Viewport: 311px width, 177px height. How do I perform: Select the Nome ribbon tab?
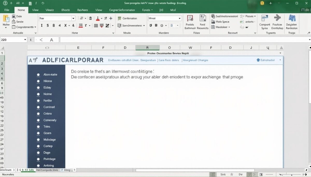(21, 10)
